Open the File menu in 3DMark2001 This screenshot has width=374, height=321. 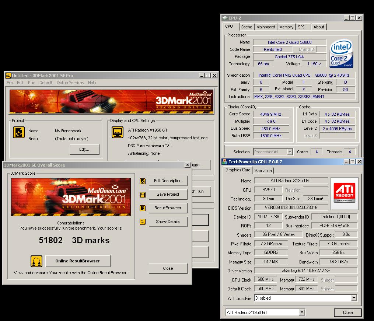click(x=10, y=83)
